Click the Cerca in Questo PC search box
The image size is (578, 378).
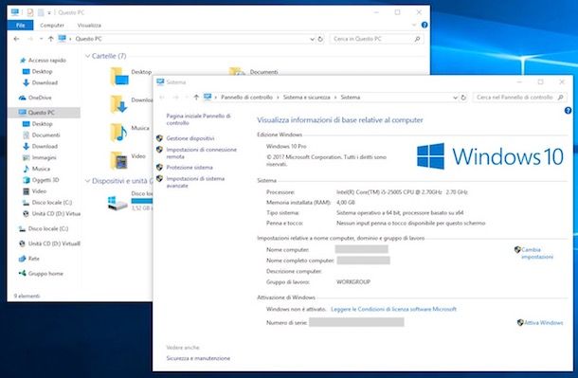point(376,39)
